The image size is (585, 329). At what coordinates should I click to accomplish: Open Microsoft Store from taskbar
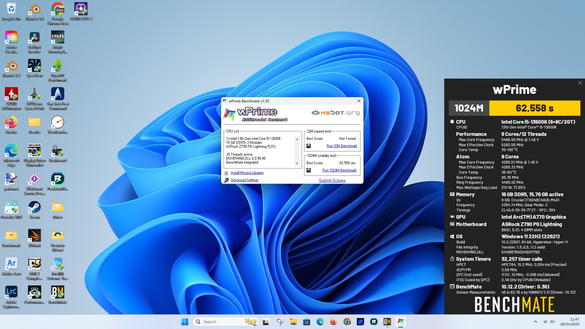pos(307,322)
